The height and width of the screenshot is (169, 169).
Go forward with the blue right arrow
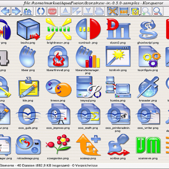pos(16,11)
